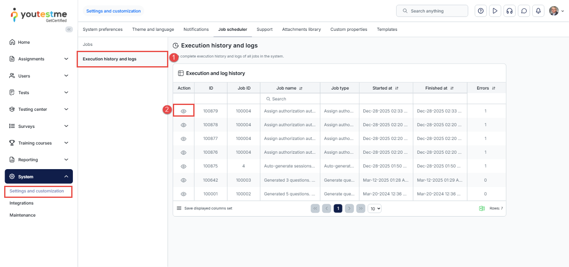Screen dimensions: 569x267
Task: Click the help question mark icon
Action: 481,11
